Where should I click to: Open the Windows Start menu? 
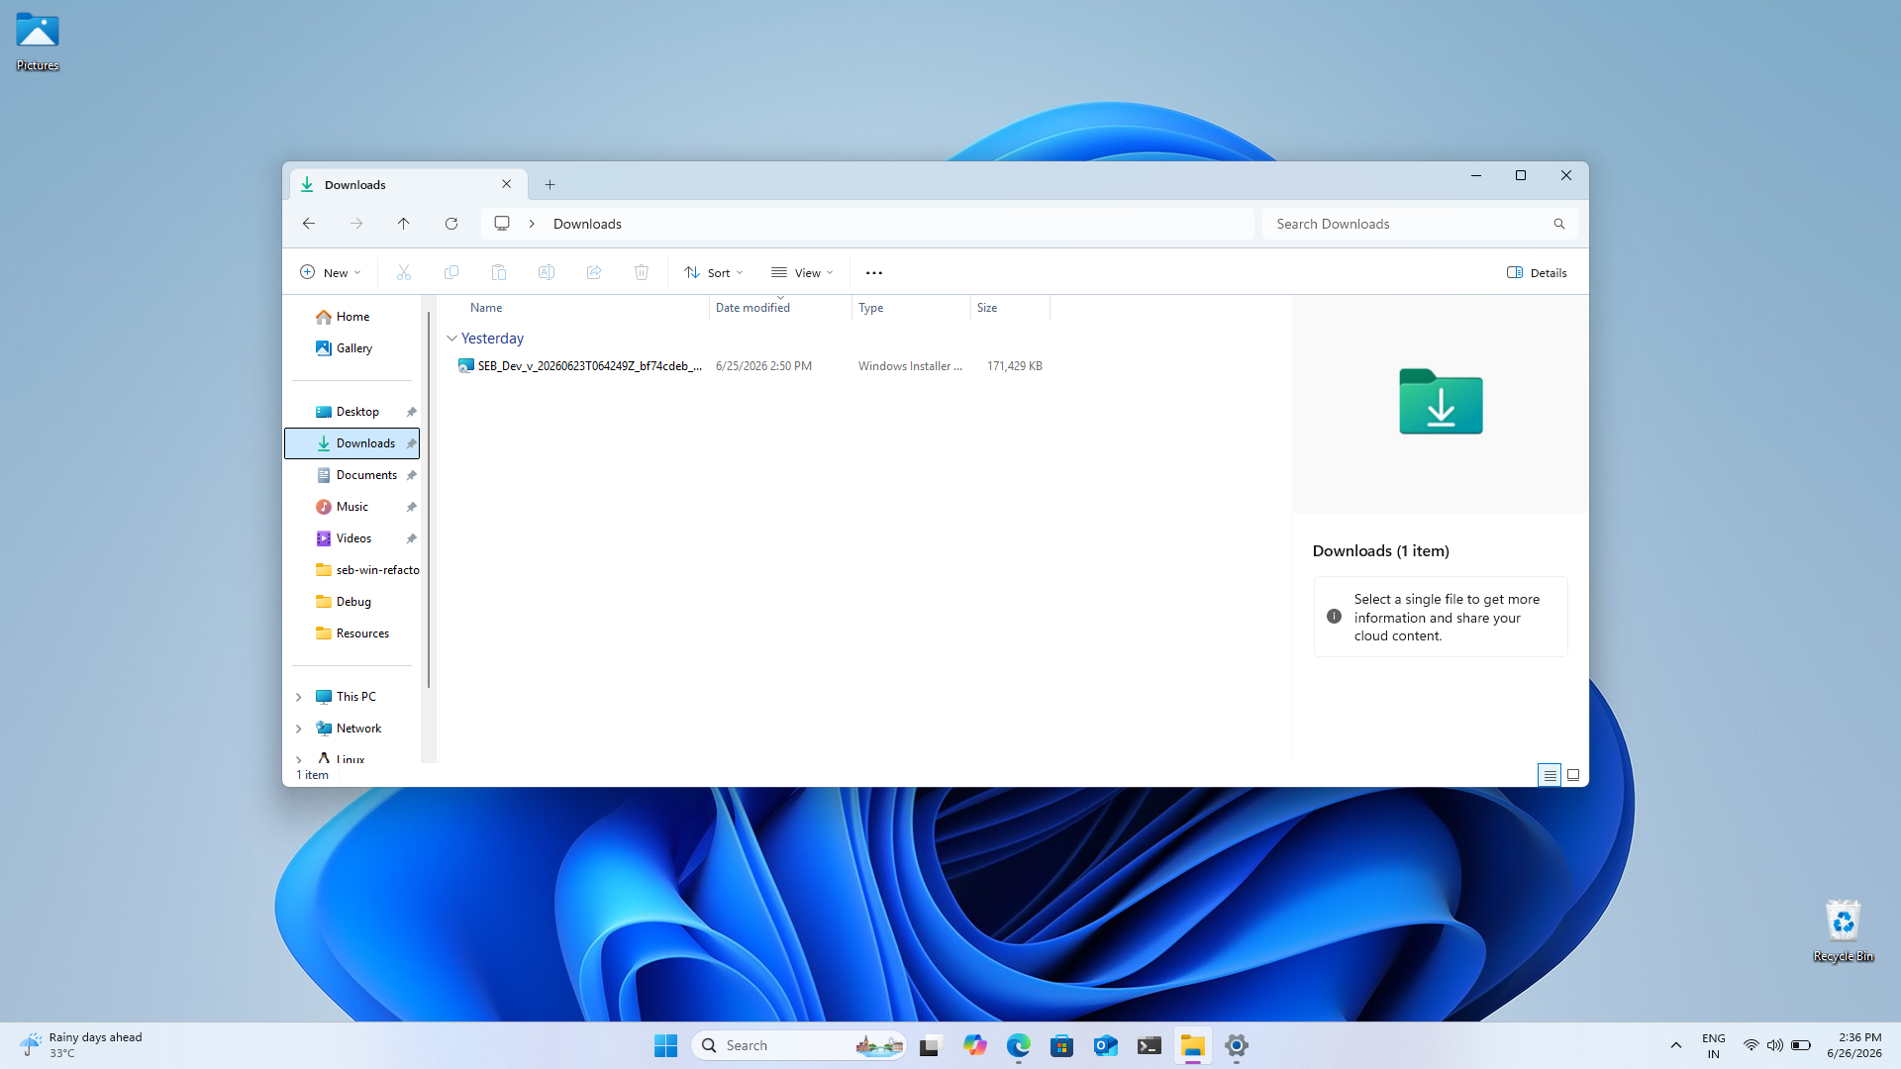(665, 1045)
